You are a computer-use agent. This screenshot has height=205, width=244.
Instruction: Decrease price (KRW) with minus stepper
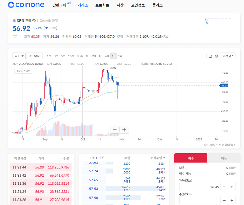pyautogui.click(x=224, y=187)
